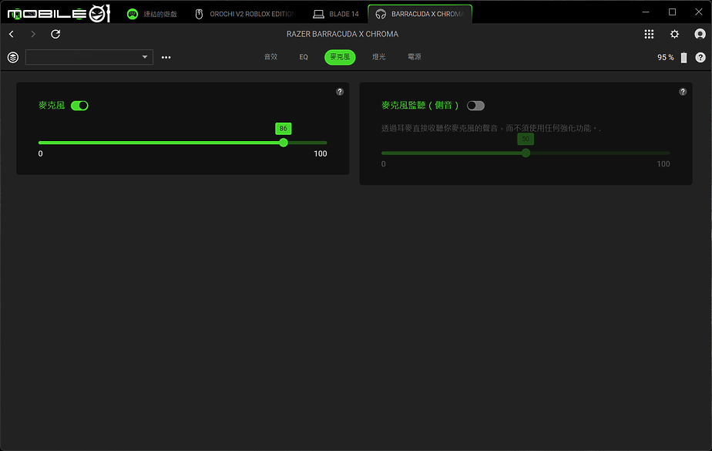Open the top-right help icon

click(700, 57)
